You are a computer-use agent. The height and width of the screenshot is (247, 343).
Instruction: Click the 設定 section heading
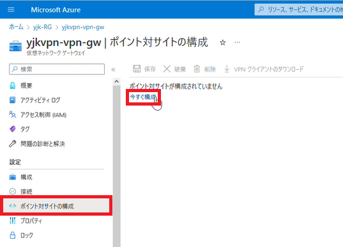(x=15, y=162)
